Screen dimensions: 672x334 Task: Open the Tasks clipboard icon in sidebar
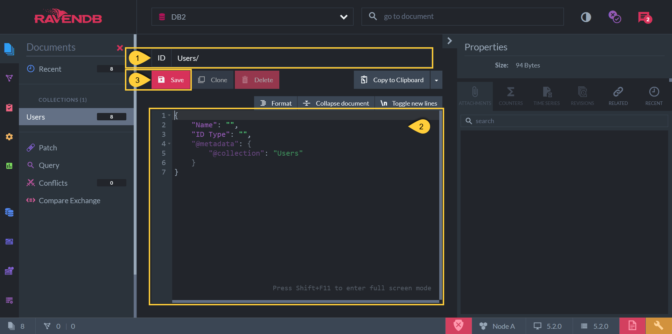click(x=9, y=107)
